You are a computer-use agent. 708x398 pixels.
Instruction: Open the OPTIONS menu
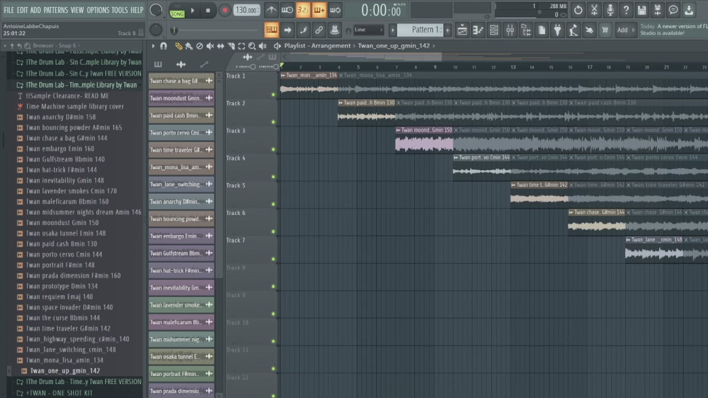(x=98, y=10)
